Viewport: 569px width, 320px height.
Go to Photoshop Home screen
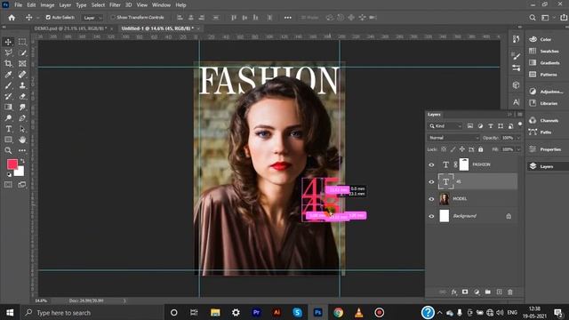[x=12, y=18]
